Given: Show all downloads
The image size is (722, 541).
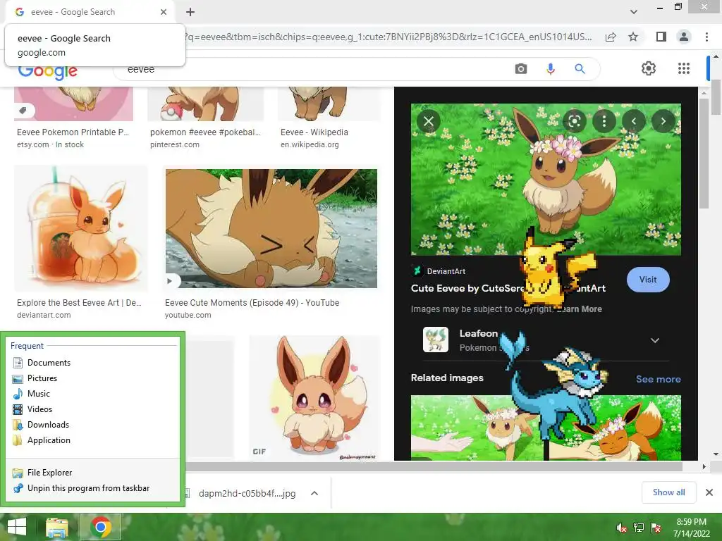Looking at the screenshot, I should (x=668, y=492).
